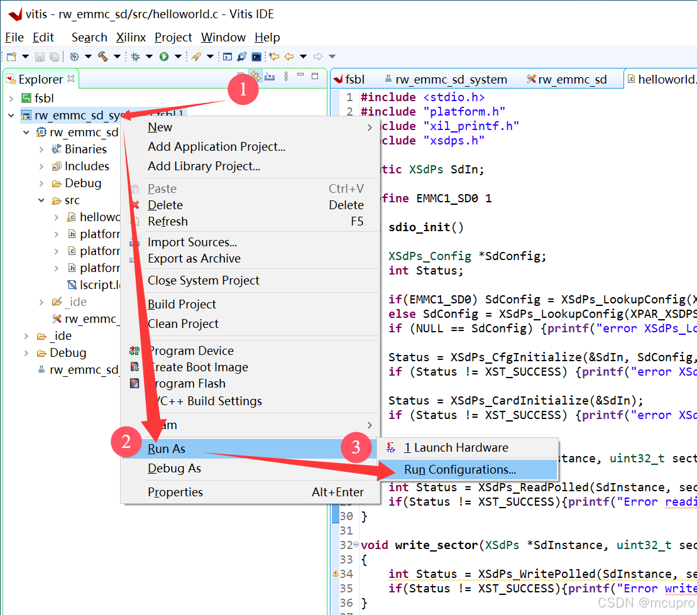This screenshot has width=697, height=615.
Task: Click the Save toolbar icon
Action: [x=40, y=57]
